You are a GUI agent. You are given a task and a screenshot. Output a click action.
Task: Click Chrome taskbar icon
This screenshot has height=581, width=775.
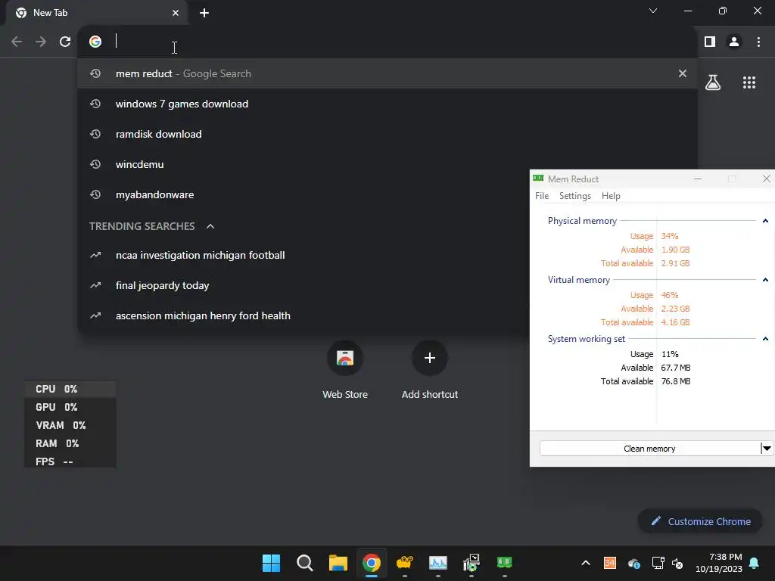(371, 563)
